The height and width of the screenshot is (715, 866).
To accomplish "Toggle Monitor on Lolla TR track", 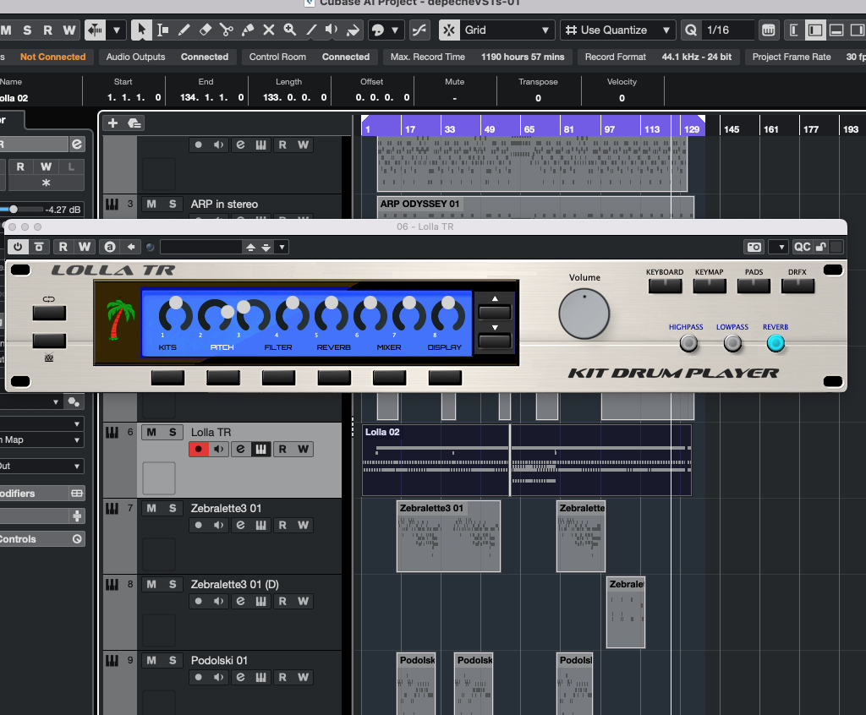I will [219, 449].
